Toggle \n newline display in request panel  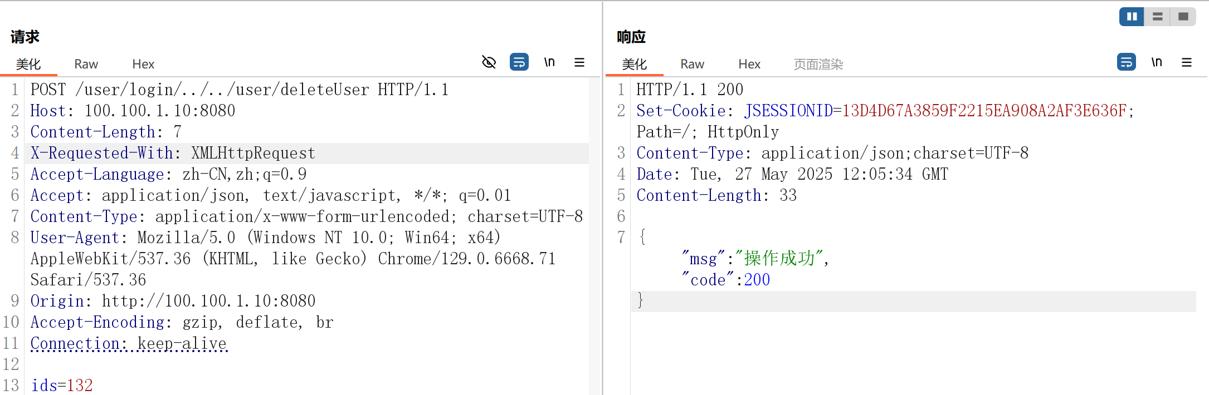[549, 62]
